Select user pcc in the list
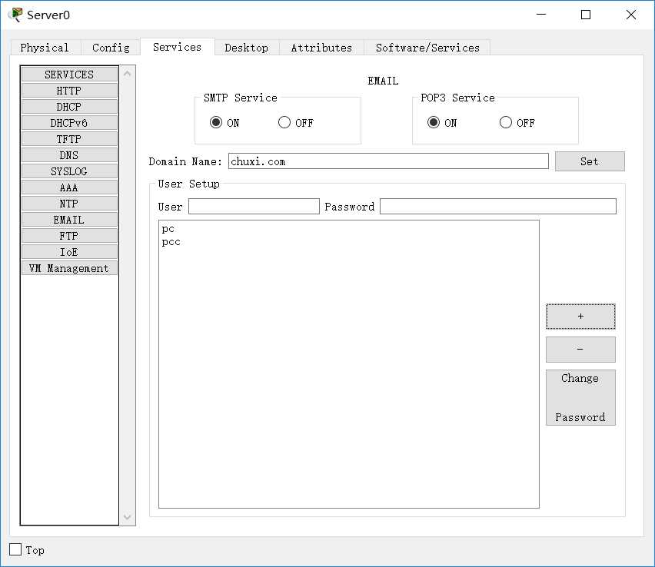This screenshot has height=567, width=655. tap(171, 242)
